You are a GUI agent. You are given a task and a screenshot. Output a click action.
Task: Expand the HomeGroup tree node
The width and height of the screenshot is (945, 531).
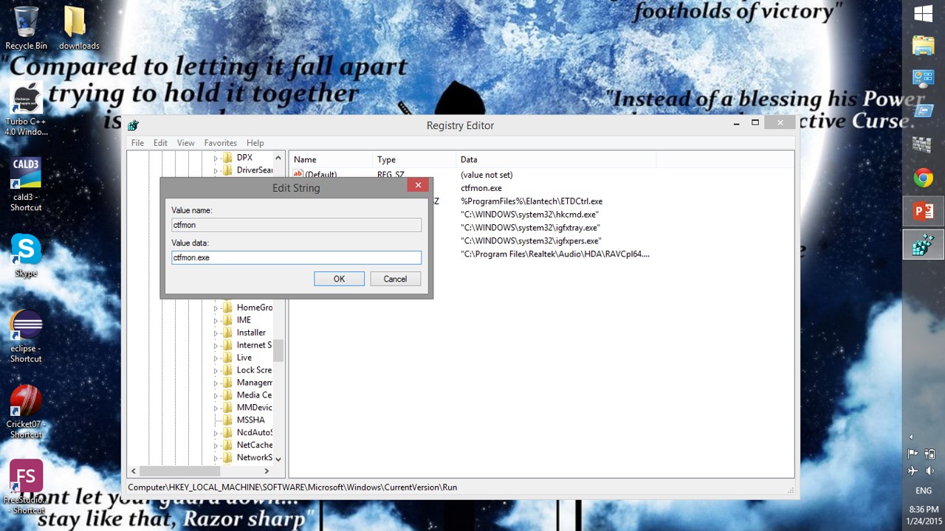[216, 308]
